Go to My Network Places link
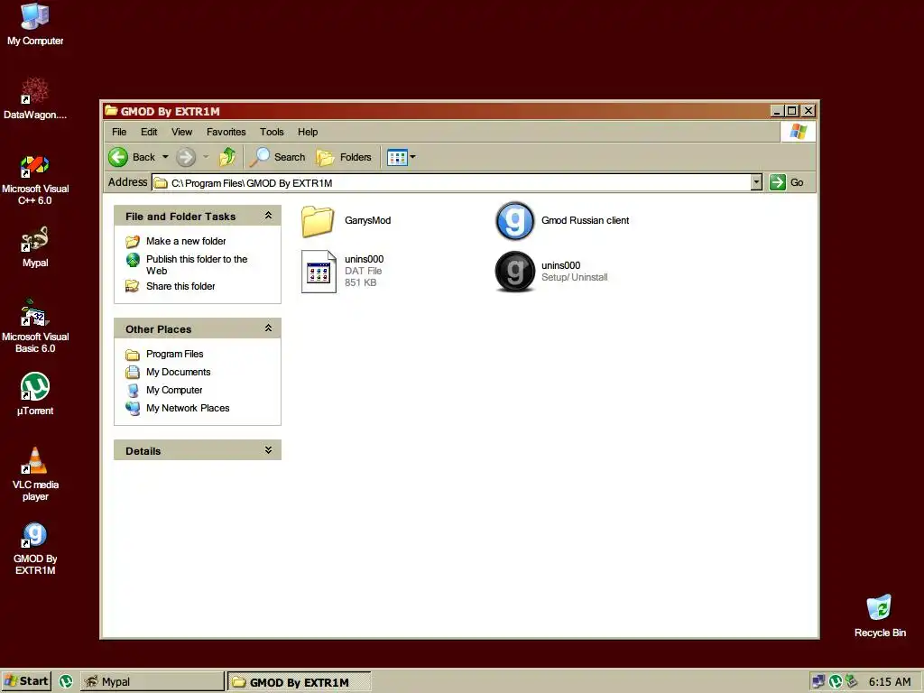The height and width of the screenshot is (693, 924). [188, 409]
